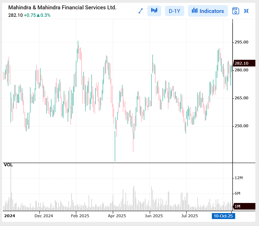Click the 280.00 price axis label
This screenshot has width=259, height=226.
click(241, 70)
